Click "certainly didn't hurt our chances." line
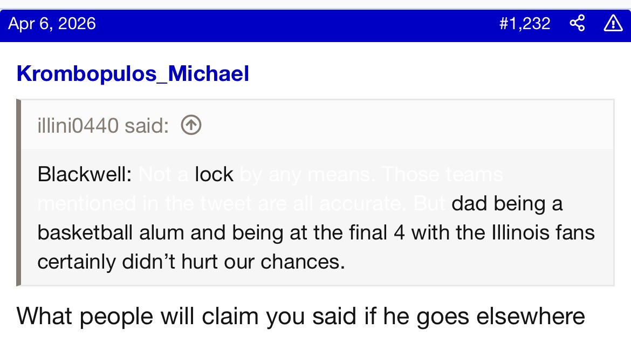 (191, 262)
